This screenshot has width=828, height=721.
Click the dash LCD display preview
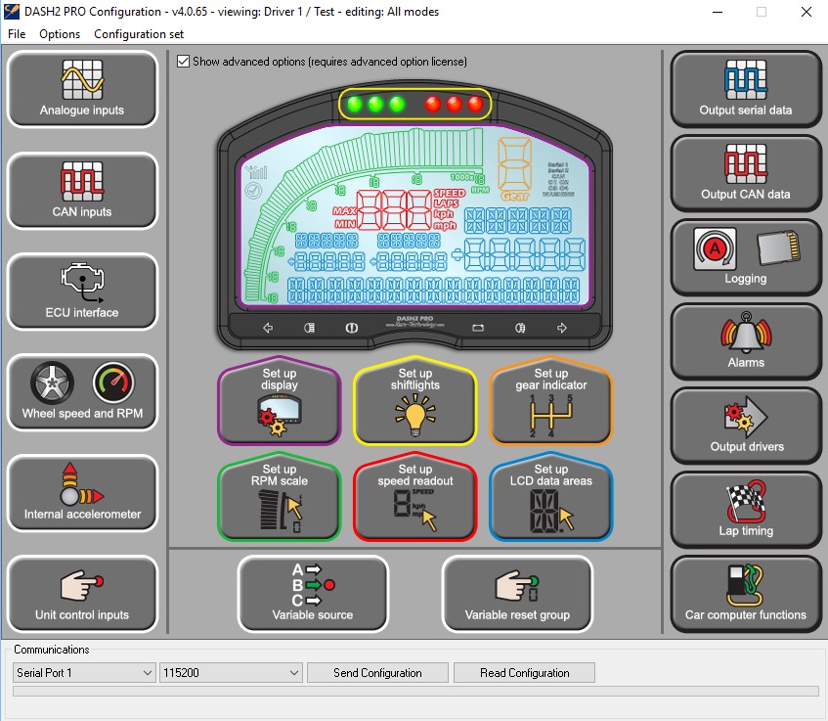pos(415,230)
